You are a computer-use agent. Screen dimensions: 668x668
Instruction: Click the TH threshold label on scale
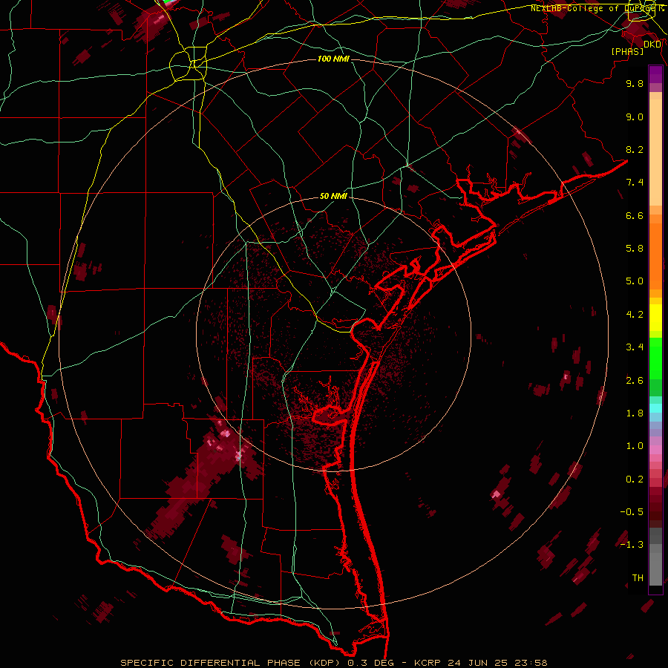pos(638,578)
